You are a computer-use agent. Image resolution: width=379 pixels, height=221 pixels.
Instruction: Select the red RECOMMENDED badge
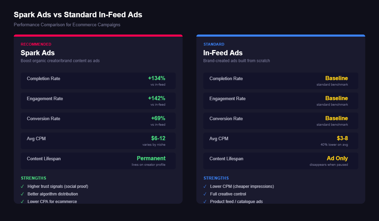coord(36,44)
